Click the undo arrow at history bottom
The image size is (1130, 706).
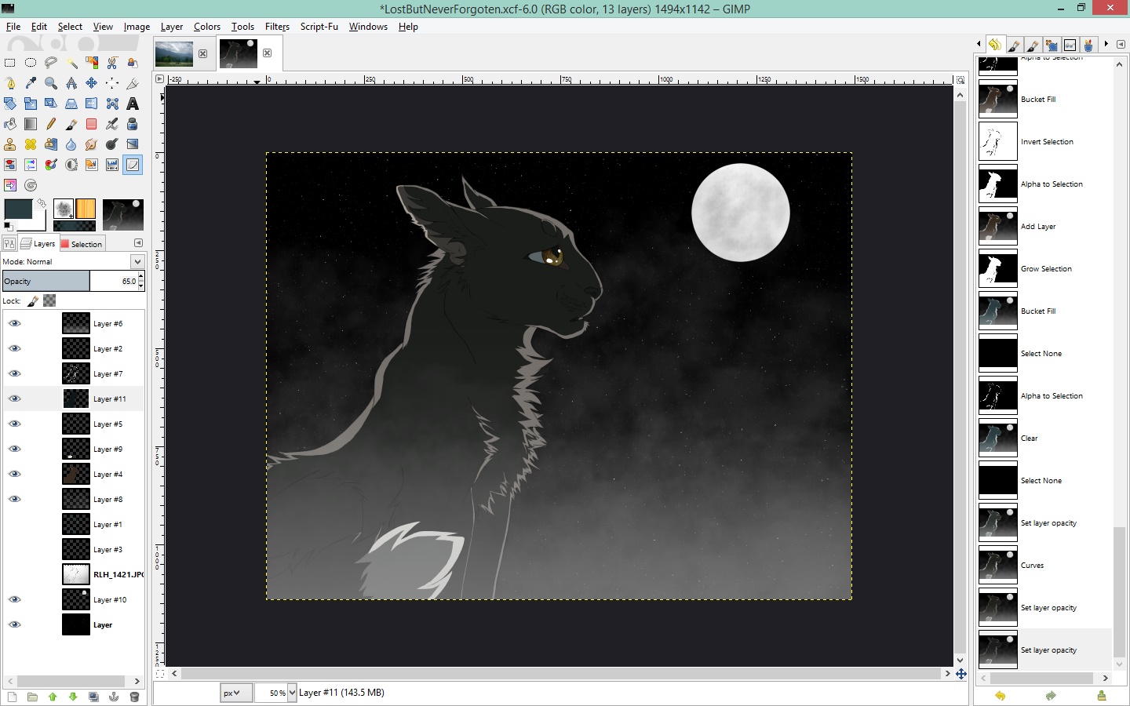1000,696
